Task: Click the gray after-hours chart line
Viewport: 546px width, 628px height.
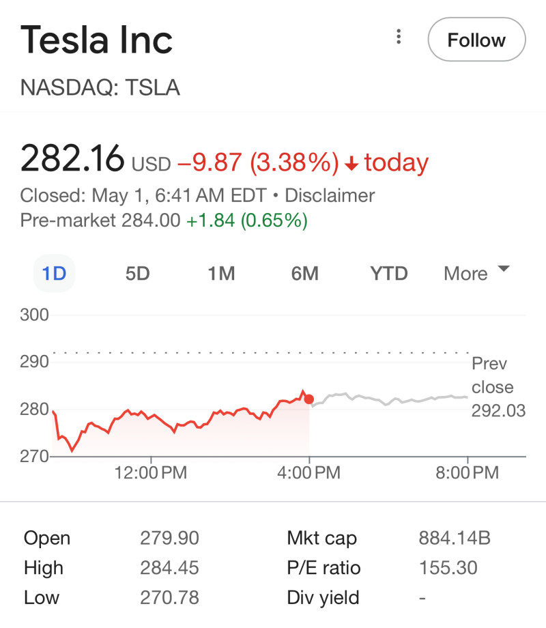Action: [x=390, y=399]
